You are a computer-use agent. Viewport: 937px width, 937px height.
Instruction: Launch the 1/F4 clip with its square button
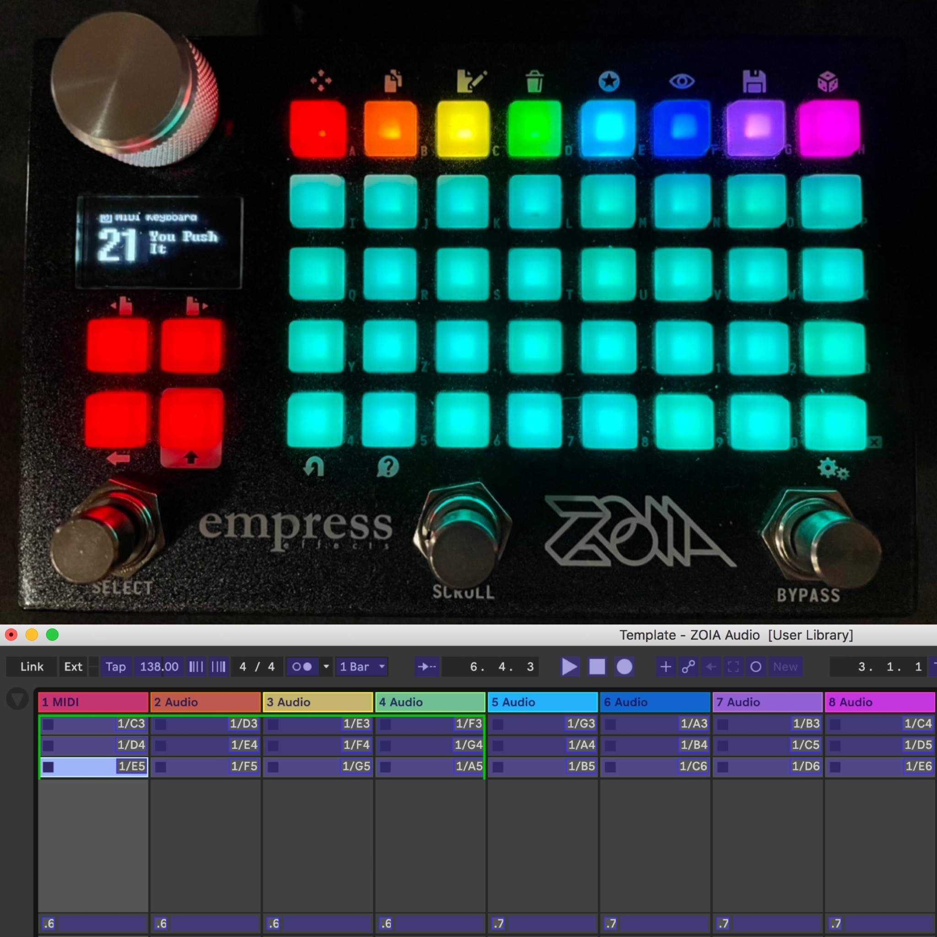[273, 745]
